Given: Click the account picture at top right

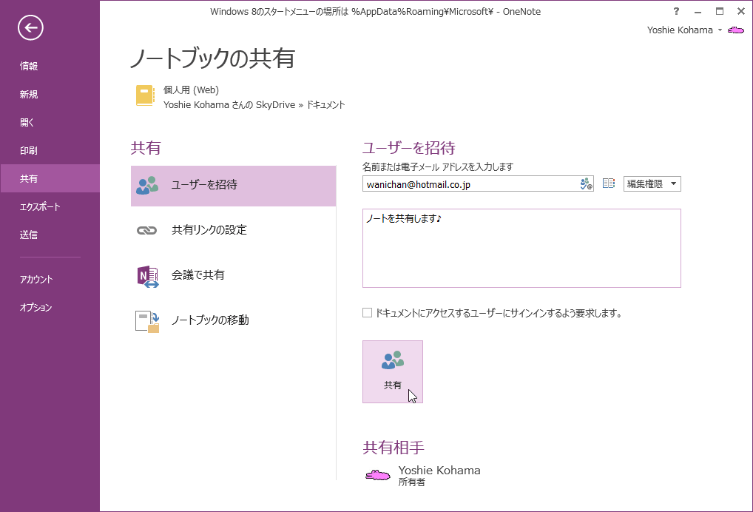Looking at the screenshot, I should (x=736, y=30).
